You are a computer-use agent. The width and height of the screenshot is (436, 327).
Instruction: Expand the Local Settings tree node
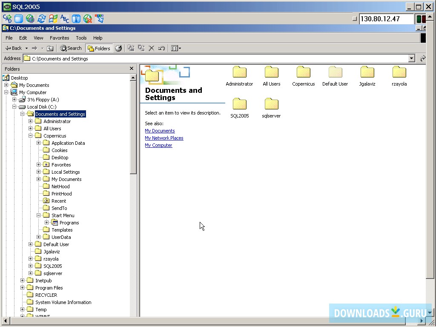[39, 172]
